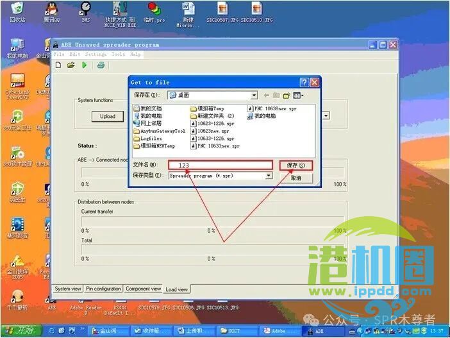This screenshot has height=338, width=450.
Task: Go up one folder level in save dialog
Action: (276, 95)
